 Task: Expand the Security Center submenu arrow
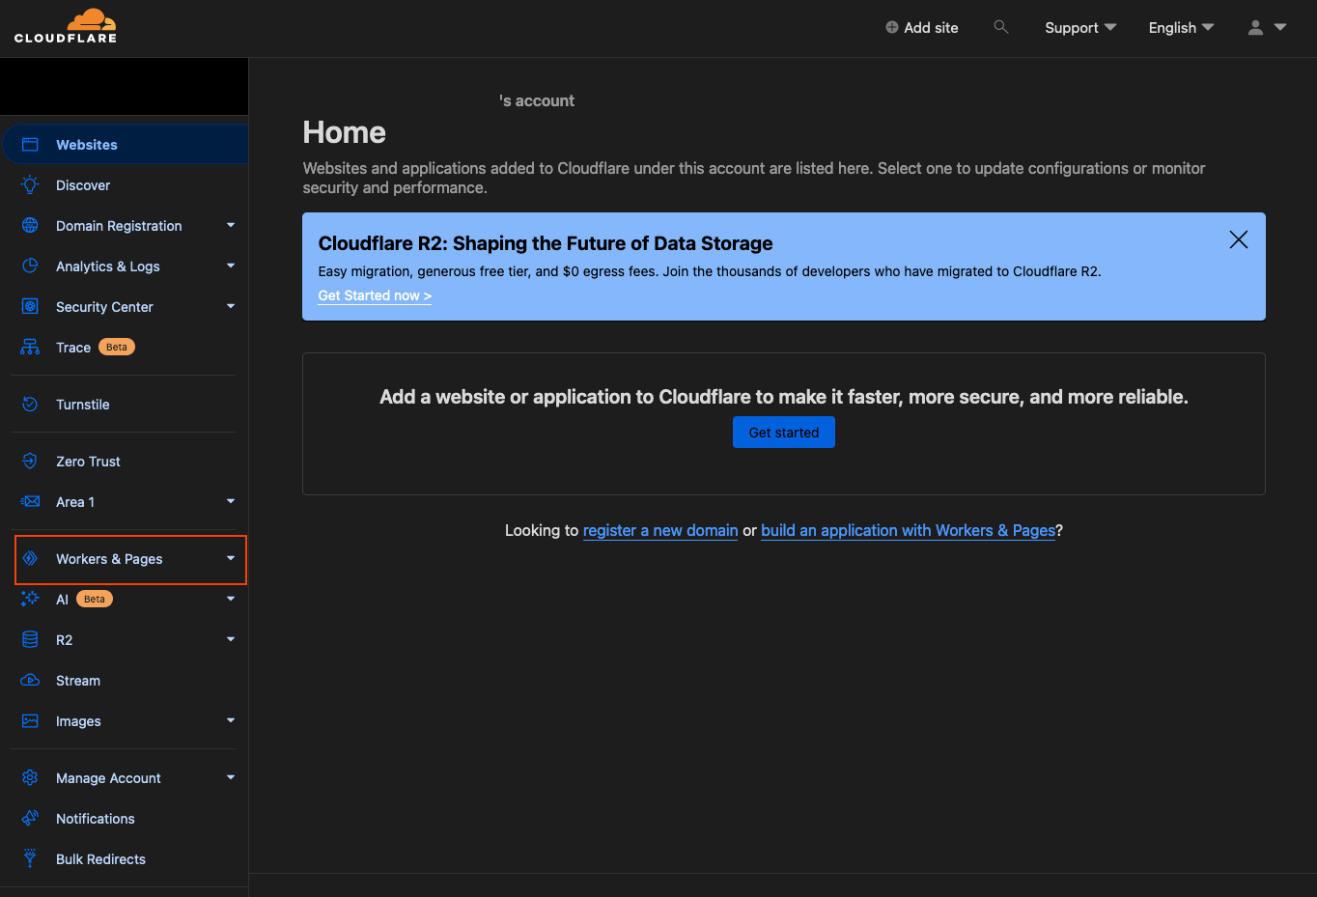tap(231, 307)
